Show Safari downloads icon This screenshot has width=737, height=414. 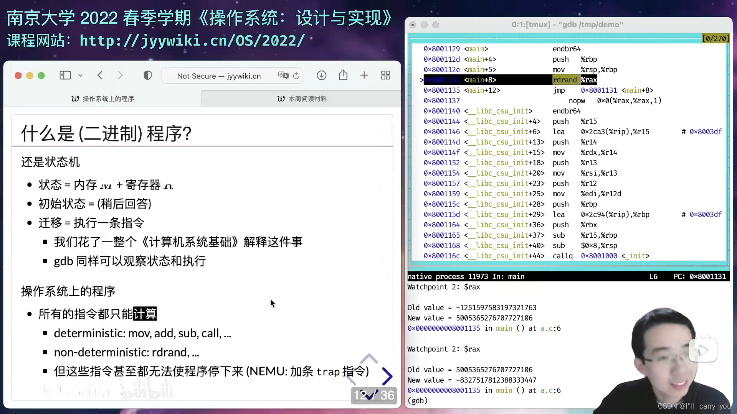pyautogui.click(x=322, y=76)
